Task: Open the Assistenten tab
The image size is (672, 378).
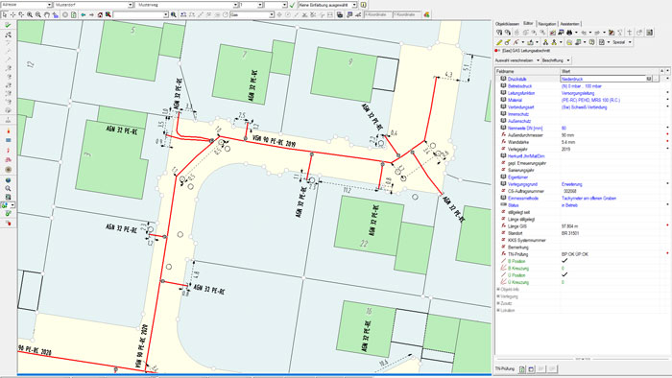Action: [x=569, y=24]
